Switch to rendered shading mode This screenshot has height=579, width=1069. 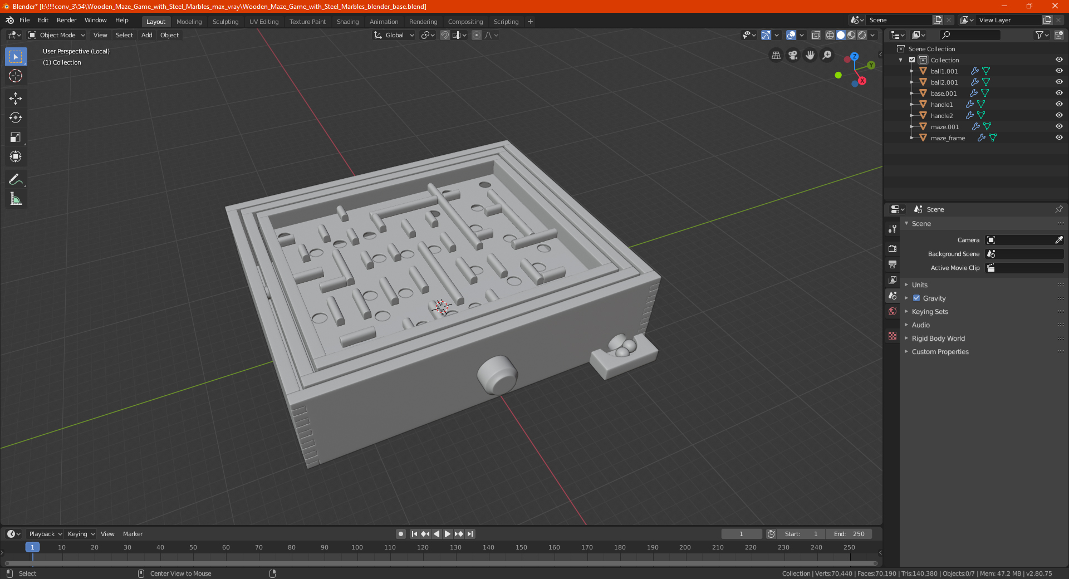point(862,35)
